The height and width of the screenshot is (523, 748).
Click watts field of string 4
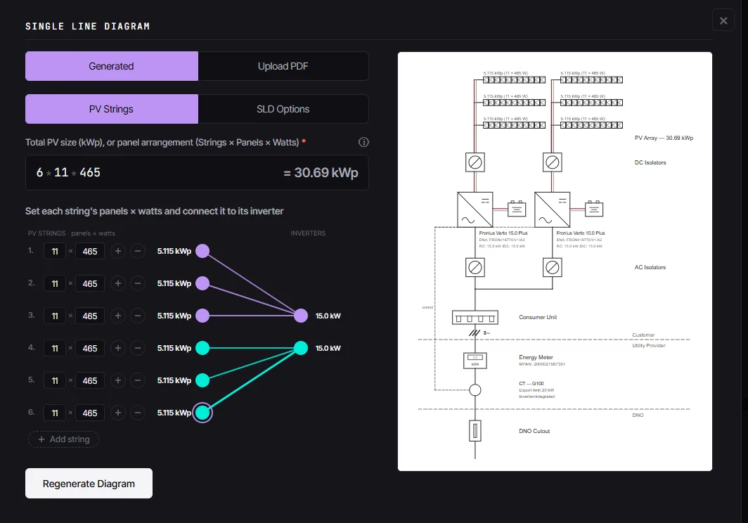[90, 349]
